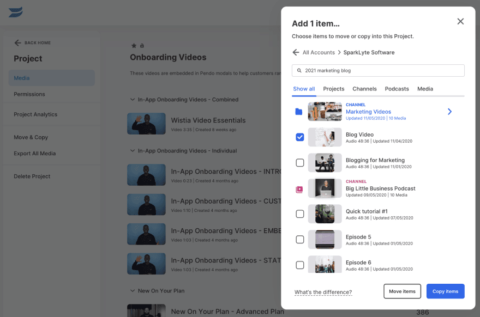Switch to the Projects tab
The height and width of the screenshot is (317, 480).
pos(334,89)
